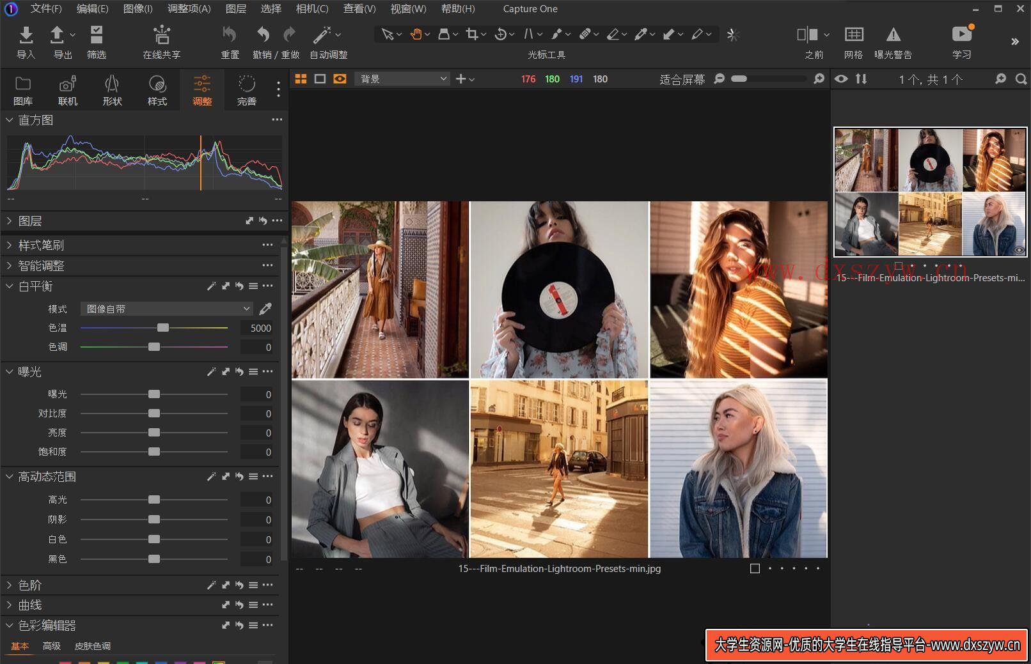Select the crop tool
Image resolution: width=1031 pixels, height=664 pixels.
pyautogui.click(x=472, y=35)
